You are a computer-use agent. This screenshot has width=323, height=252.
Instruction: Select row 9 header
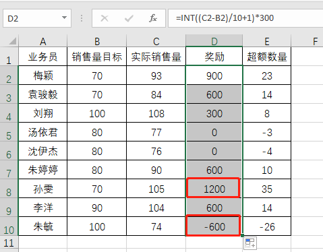click(9, 208)
